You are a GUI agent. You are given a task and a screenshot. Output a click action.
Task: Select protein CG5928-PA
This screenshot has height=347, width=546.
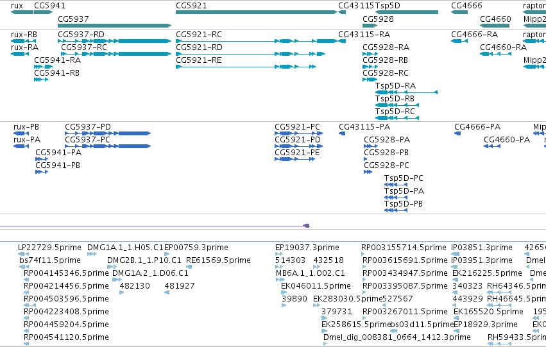pos(371,146)
